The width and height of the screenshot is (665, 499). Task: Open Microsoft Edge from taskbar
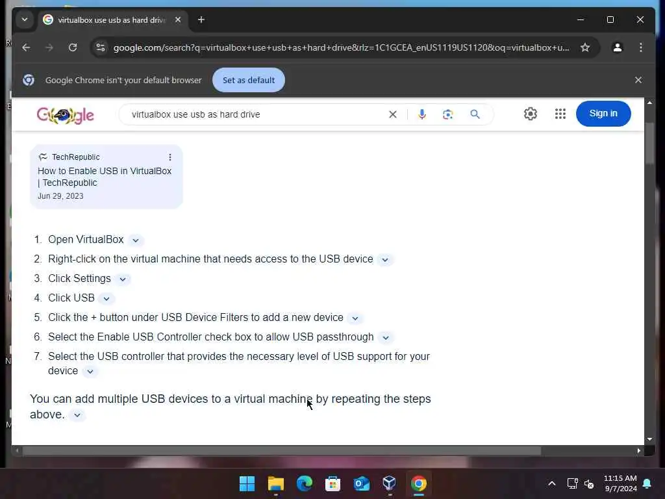(x=304, y=483)
